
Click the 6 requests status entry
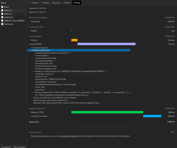(6, 147)
